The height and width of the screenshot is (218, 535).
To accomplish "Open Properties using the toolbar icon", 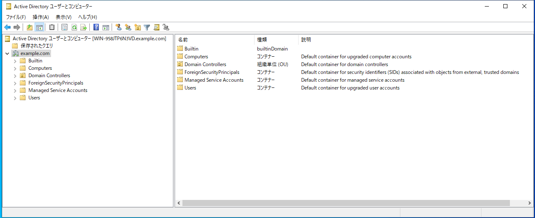I will tap(65, 28).
